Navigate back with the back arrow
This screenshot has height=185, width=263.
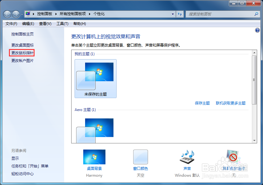[7, 14]
